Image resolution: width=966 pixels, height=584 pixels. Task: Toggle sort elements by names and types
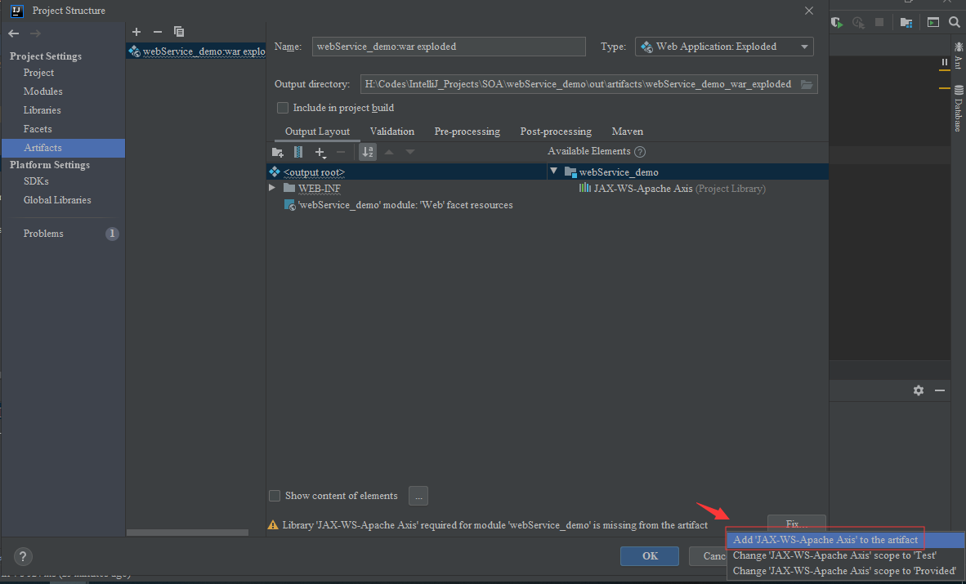368,152
